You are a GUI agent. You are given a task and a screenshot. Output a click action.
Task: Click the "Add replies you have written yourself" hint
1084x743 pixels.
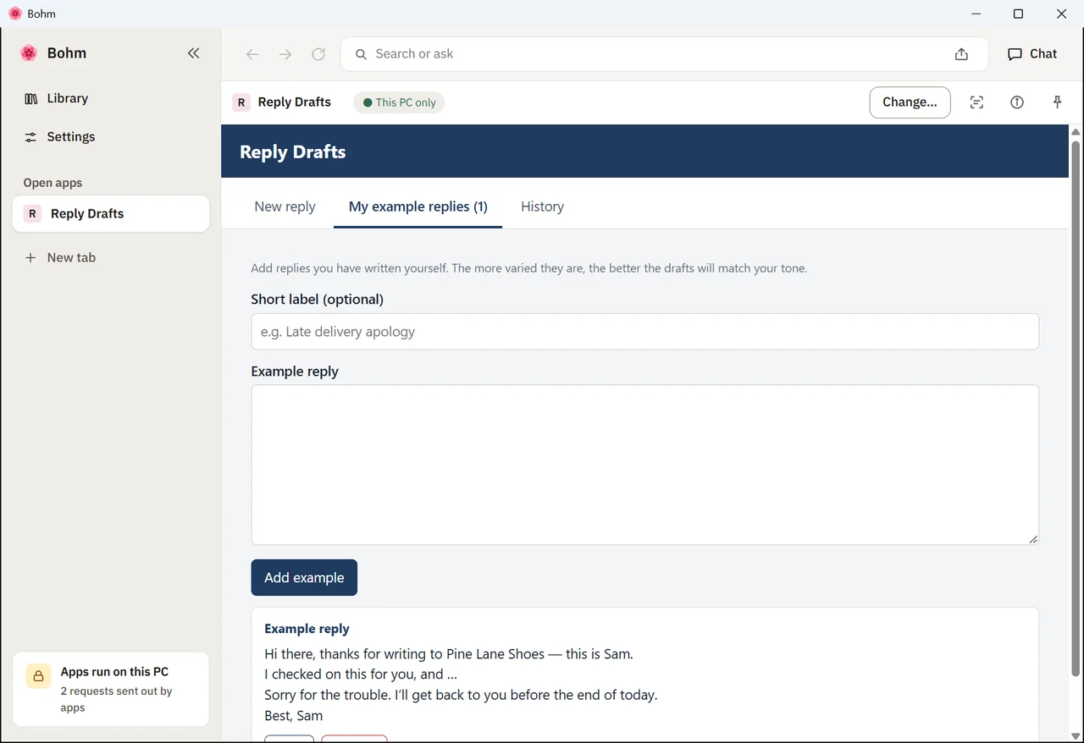coord(529,268)
